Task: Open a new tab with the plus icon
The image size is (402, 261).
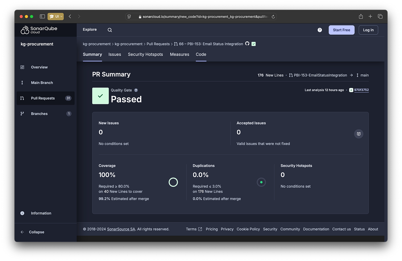Action: 370,17
